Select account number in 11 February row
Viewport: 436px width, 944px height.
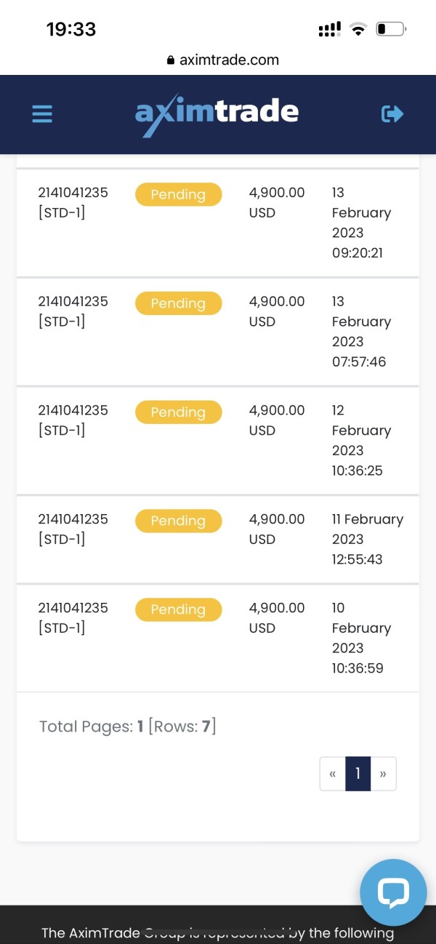tap(73, 519)
